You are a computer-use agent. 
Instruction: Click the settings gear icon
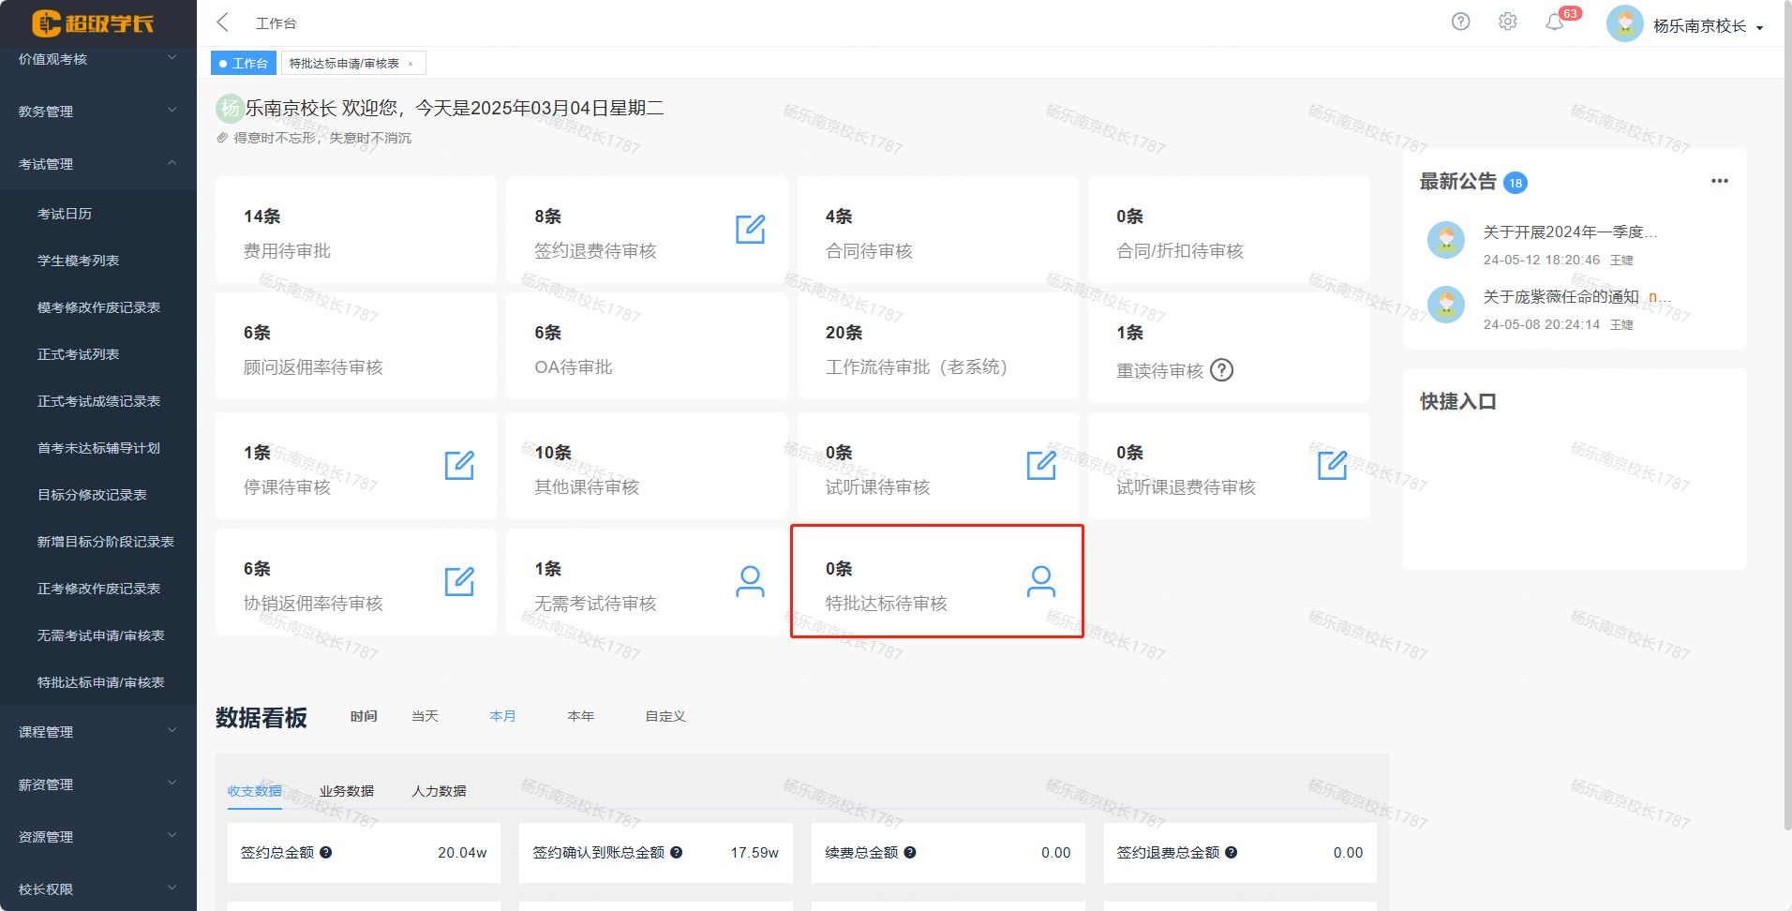click(x=1507, y=21)
